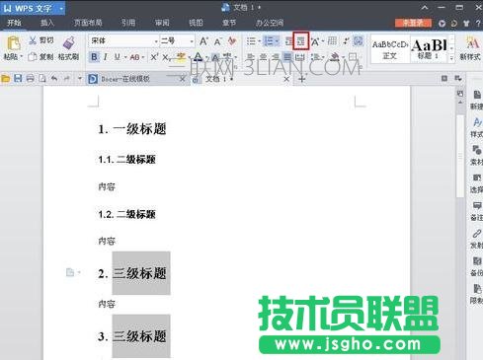The height and width of the screenshot is (360, 483).
Task: Expand the style gallery list
Action: tap(451, 58)
